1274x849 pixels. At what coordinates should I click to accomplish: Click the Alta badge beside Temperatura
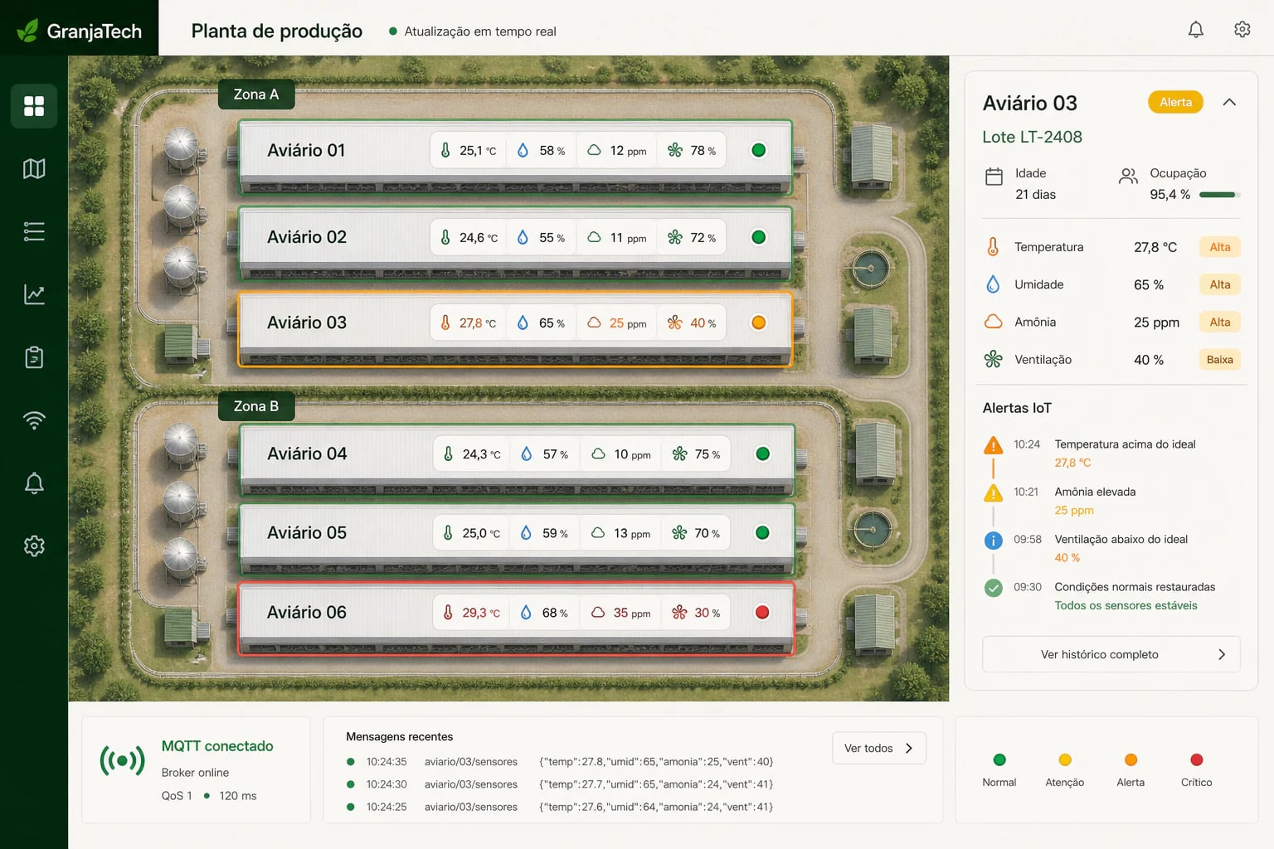coord(1219,247)
